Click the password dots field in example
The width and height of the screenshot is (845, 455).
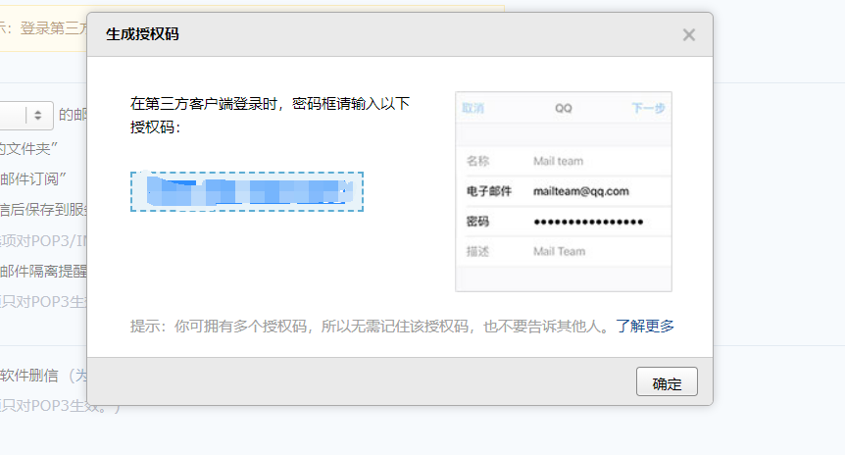pos(588,222)
